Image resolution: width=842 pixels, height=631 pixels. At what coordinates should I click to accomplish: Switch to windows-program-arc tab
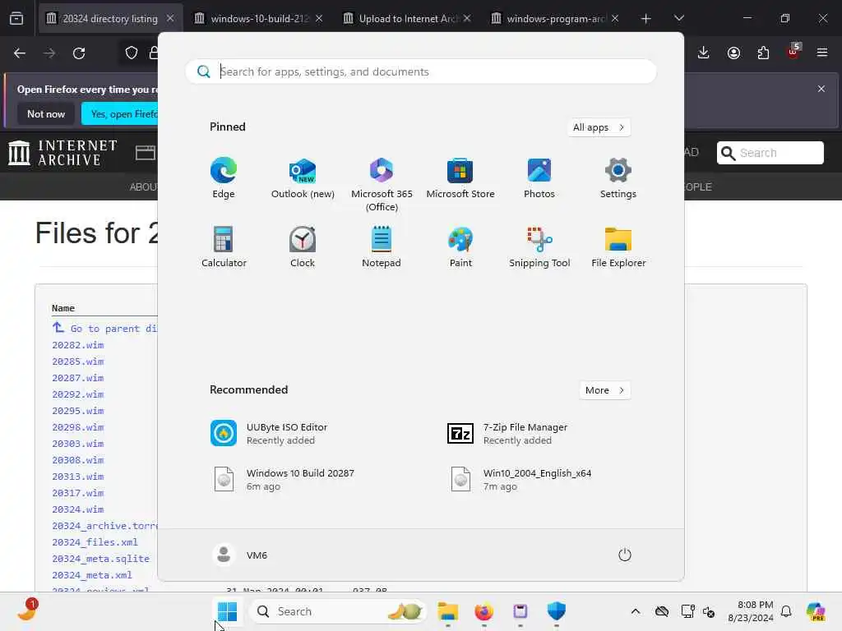[556, 18]
